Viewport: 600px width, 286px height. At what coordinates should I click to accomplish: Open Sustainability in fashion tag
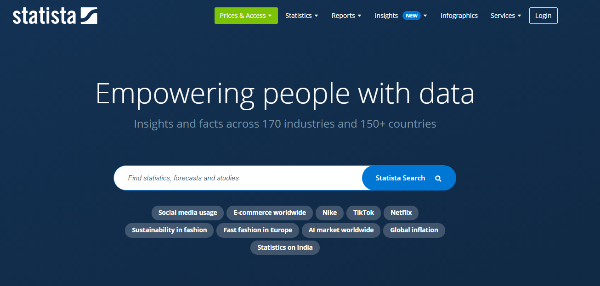pyautogui.click(x=170, y=230)
